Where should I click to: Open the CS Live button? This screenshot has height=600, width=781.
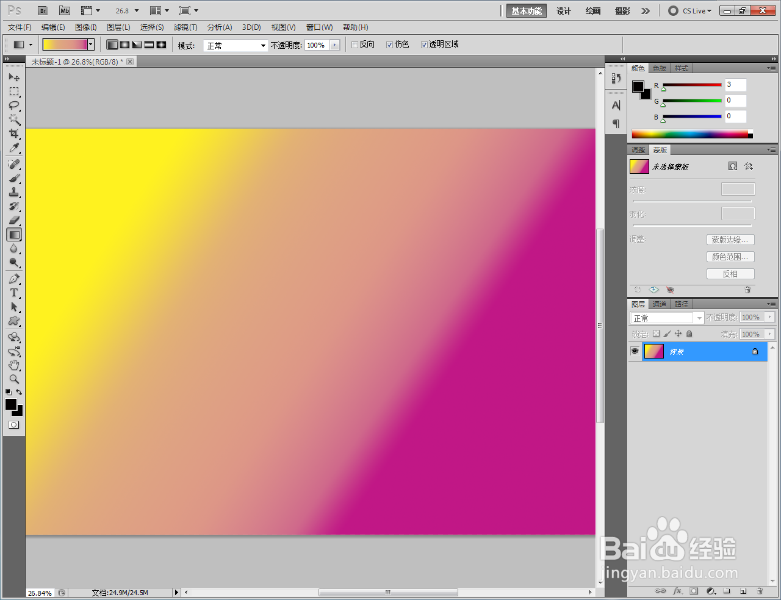click(x=690, y=11)
